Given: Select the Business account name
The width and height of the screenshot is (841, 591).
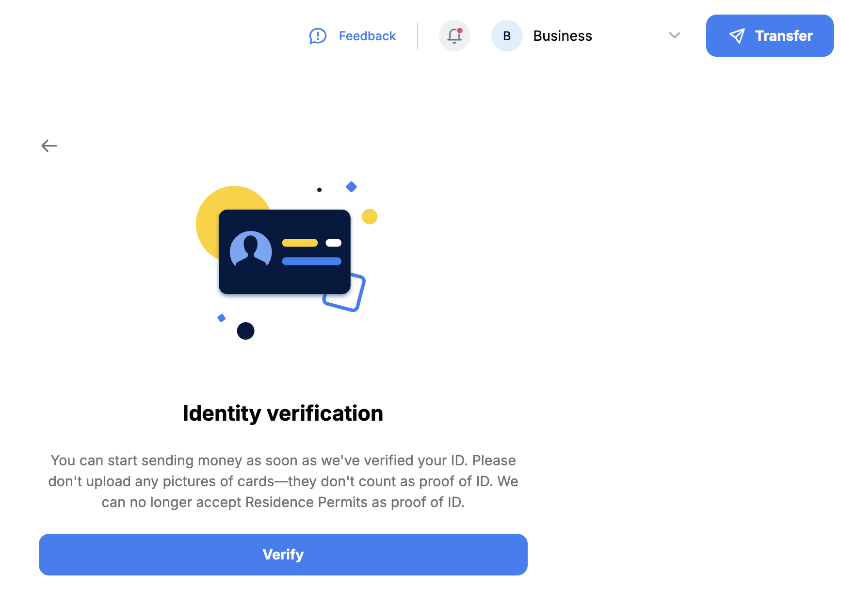Looking at the screenshot, I should (563, 36).
